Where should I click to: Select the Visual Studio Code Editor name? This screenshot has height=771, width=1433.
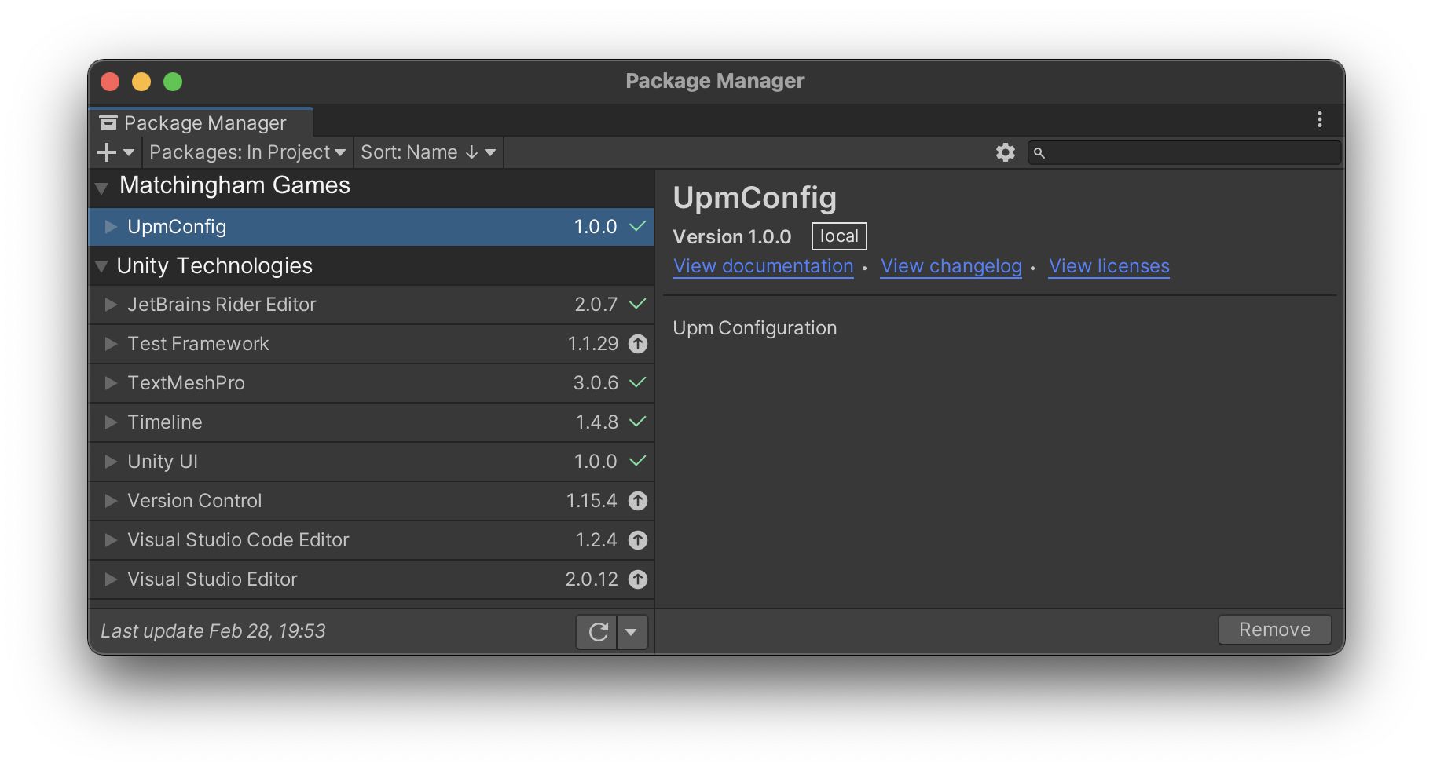pos(238,540)
